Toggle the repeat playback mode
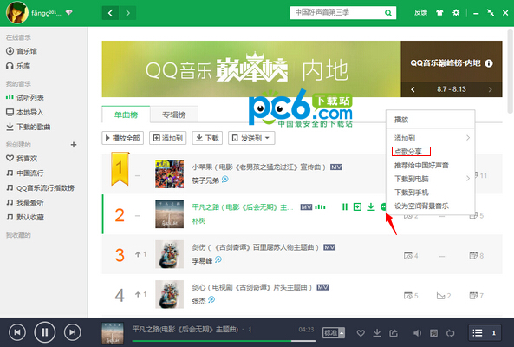This screenshot has height=347, width=514. (x=451, y=333)
